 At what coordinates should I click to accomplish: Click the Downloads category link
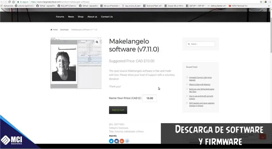123,128
